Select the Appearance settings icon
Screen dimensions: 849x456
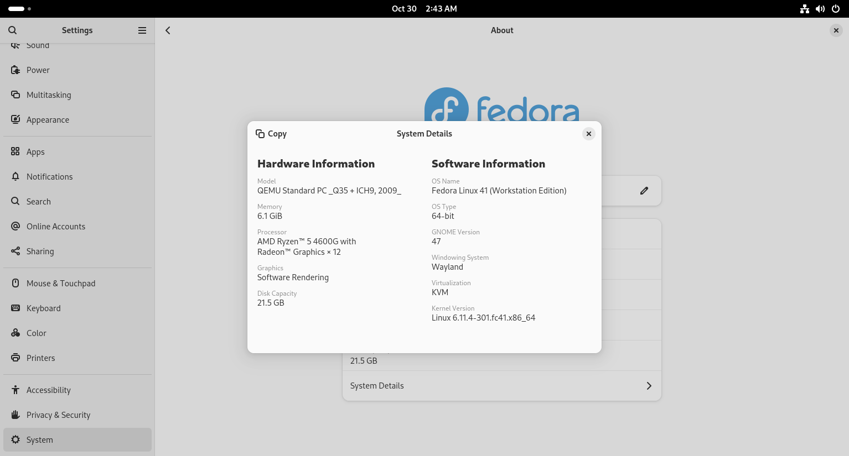(x=15, y=119)
